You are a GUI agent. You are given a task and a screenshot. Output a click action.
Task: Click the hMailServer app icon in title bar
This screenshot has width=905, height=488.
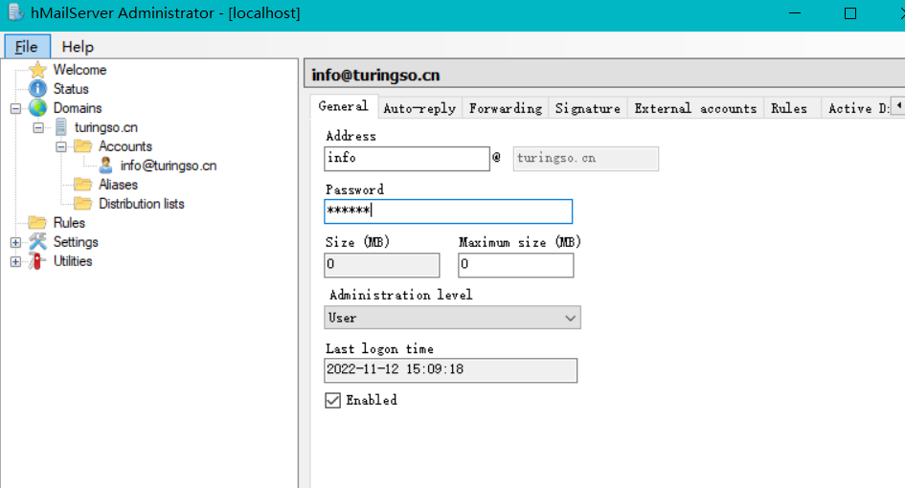[x=15, y=12]
